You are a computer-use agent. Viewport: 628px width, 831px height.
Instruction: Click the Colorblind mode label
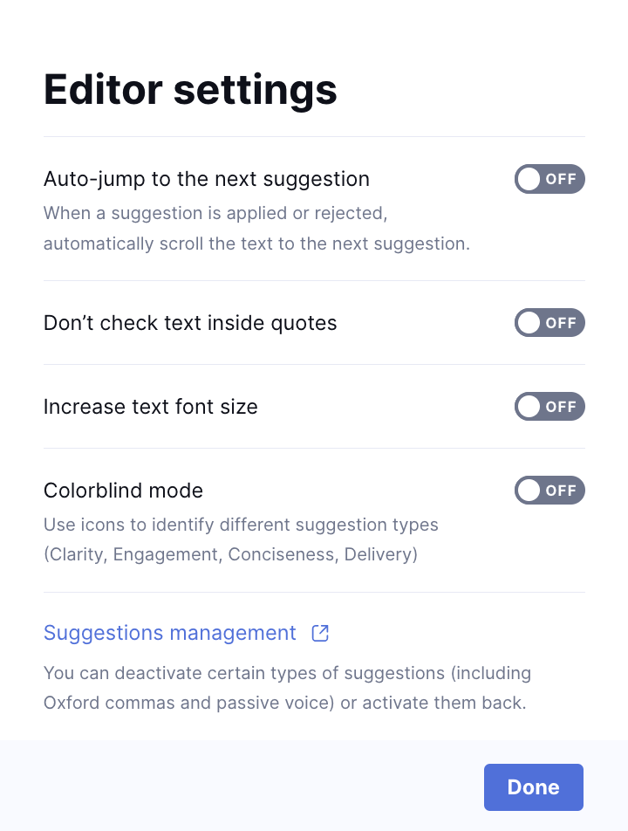pos(123,490)
